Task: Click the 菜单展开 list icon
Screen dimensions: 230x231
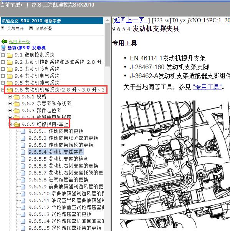Action: click(3, 28)
